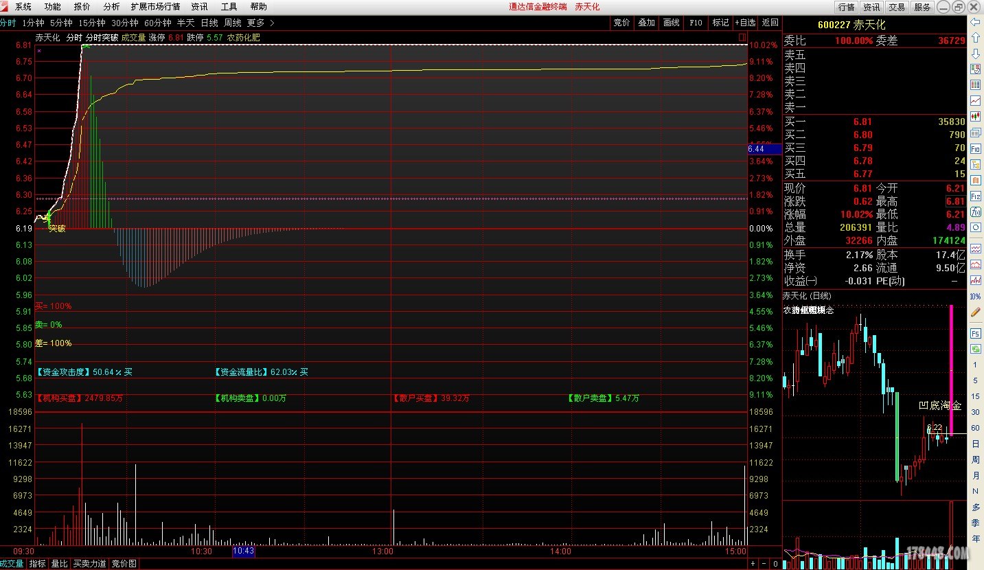Click the green refresh icon in sidebar

coord(975,349)
